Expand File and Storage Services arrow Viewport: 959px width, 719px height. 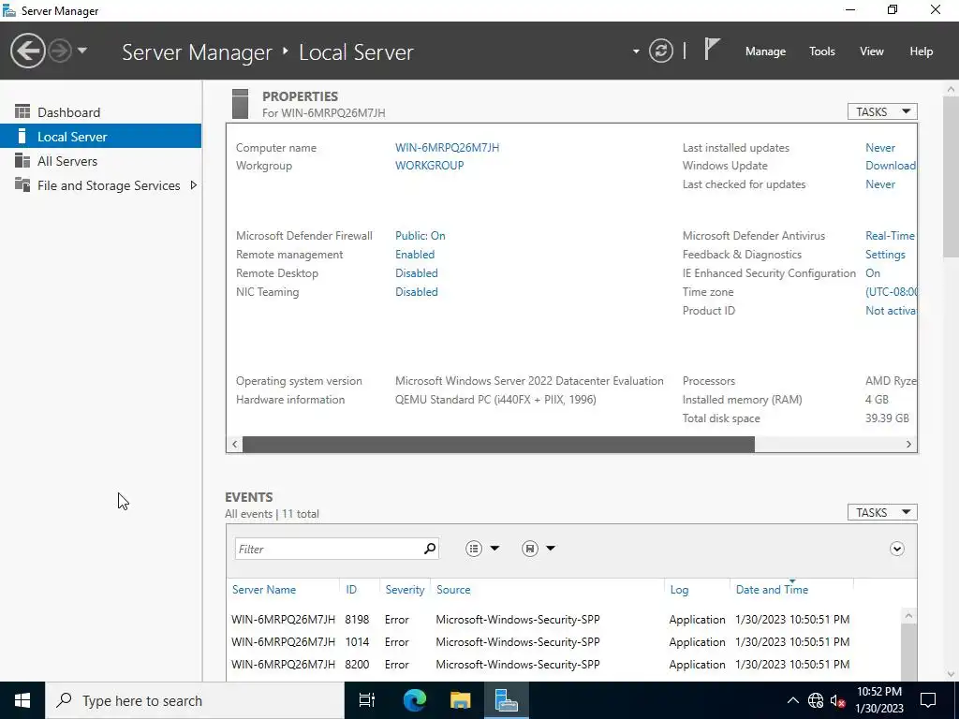[193, 184]
